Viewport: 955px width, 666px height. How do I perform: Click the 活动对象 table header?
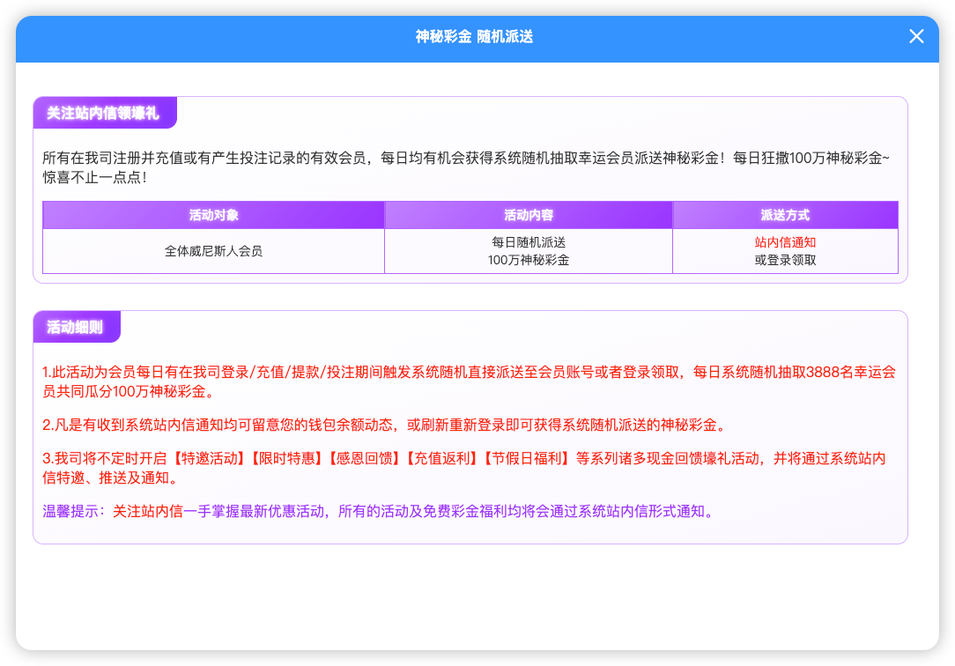(x=213, y=215)
